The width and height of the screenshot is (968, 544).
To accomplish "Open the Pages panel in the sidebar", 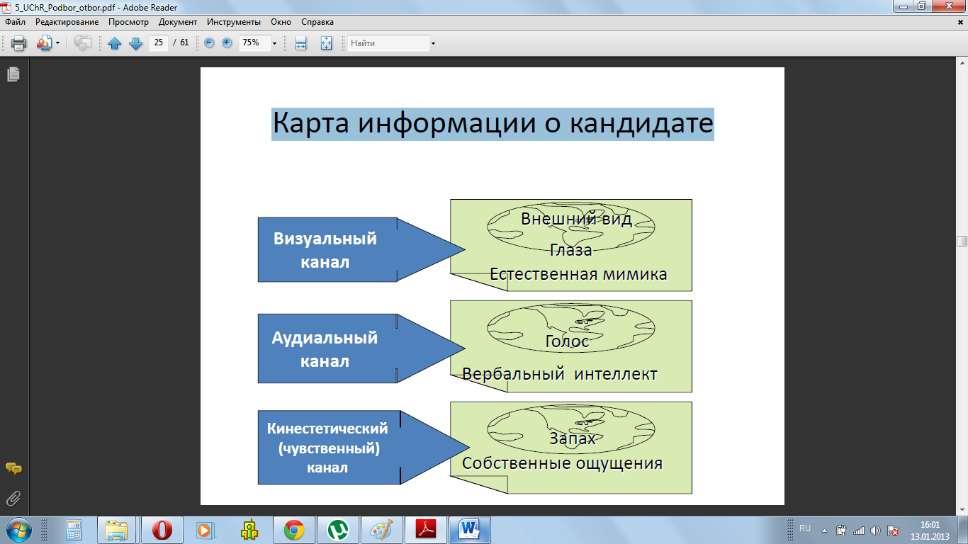I will [13, 74].
